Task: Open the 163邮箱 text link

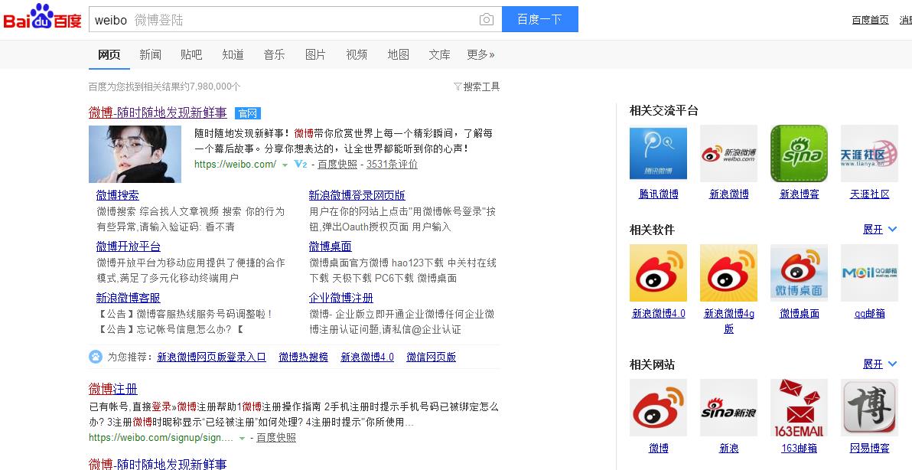Action: click(800, 449)
